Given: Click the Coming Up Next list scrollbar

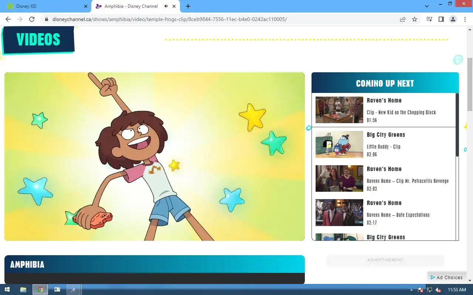Looking at the screenshot, I should tap(457, 125).
